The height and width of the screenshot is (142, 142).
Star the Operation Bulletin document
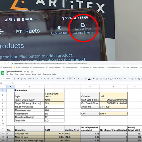[25, 72]
